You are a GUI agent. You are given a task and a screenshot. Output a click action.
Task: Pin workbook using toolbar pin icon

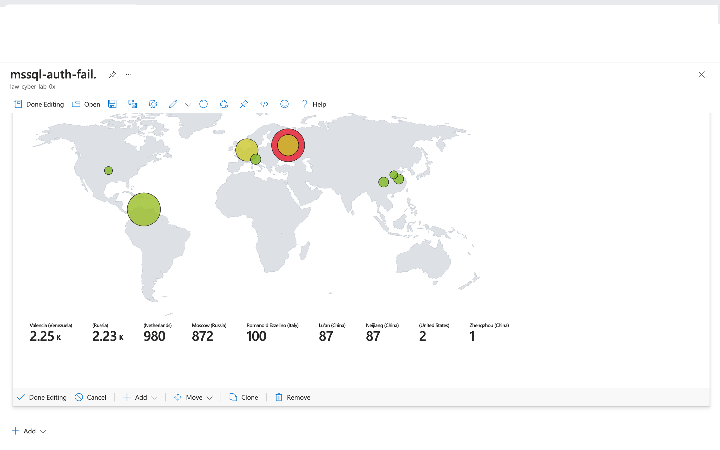point(244,104)
